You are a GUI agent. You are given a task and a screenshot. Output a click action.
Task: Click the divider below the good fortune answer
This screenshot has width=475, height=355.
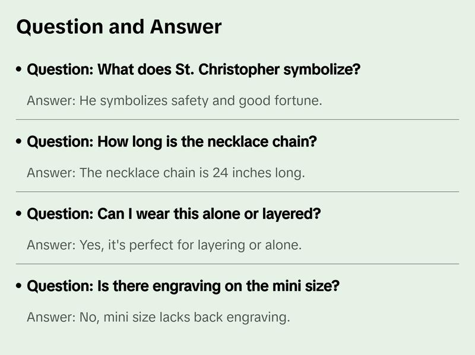coord(237,119)
